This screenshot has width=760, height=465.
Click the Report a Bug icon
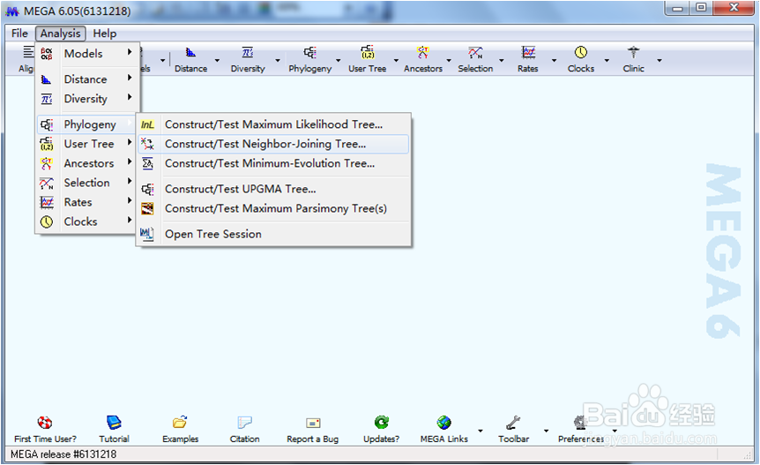[x=313, y=423]
